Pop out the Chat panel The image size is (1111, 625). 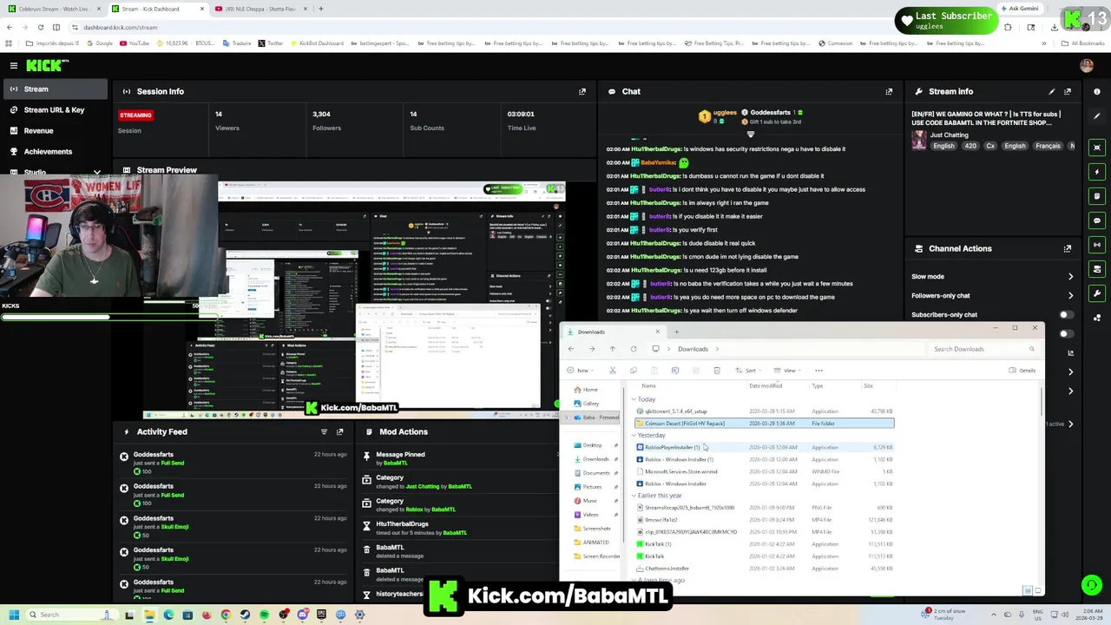pos(889,91)
